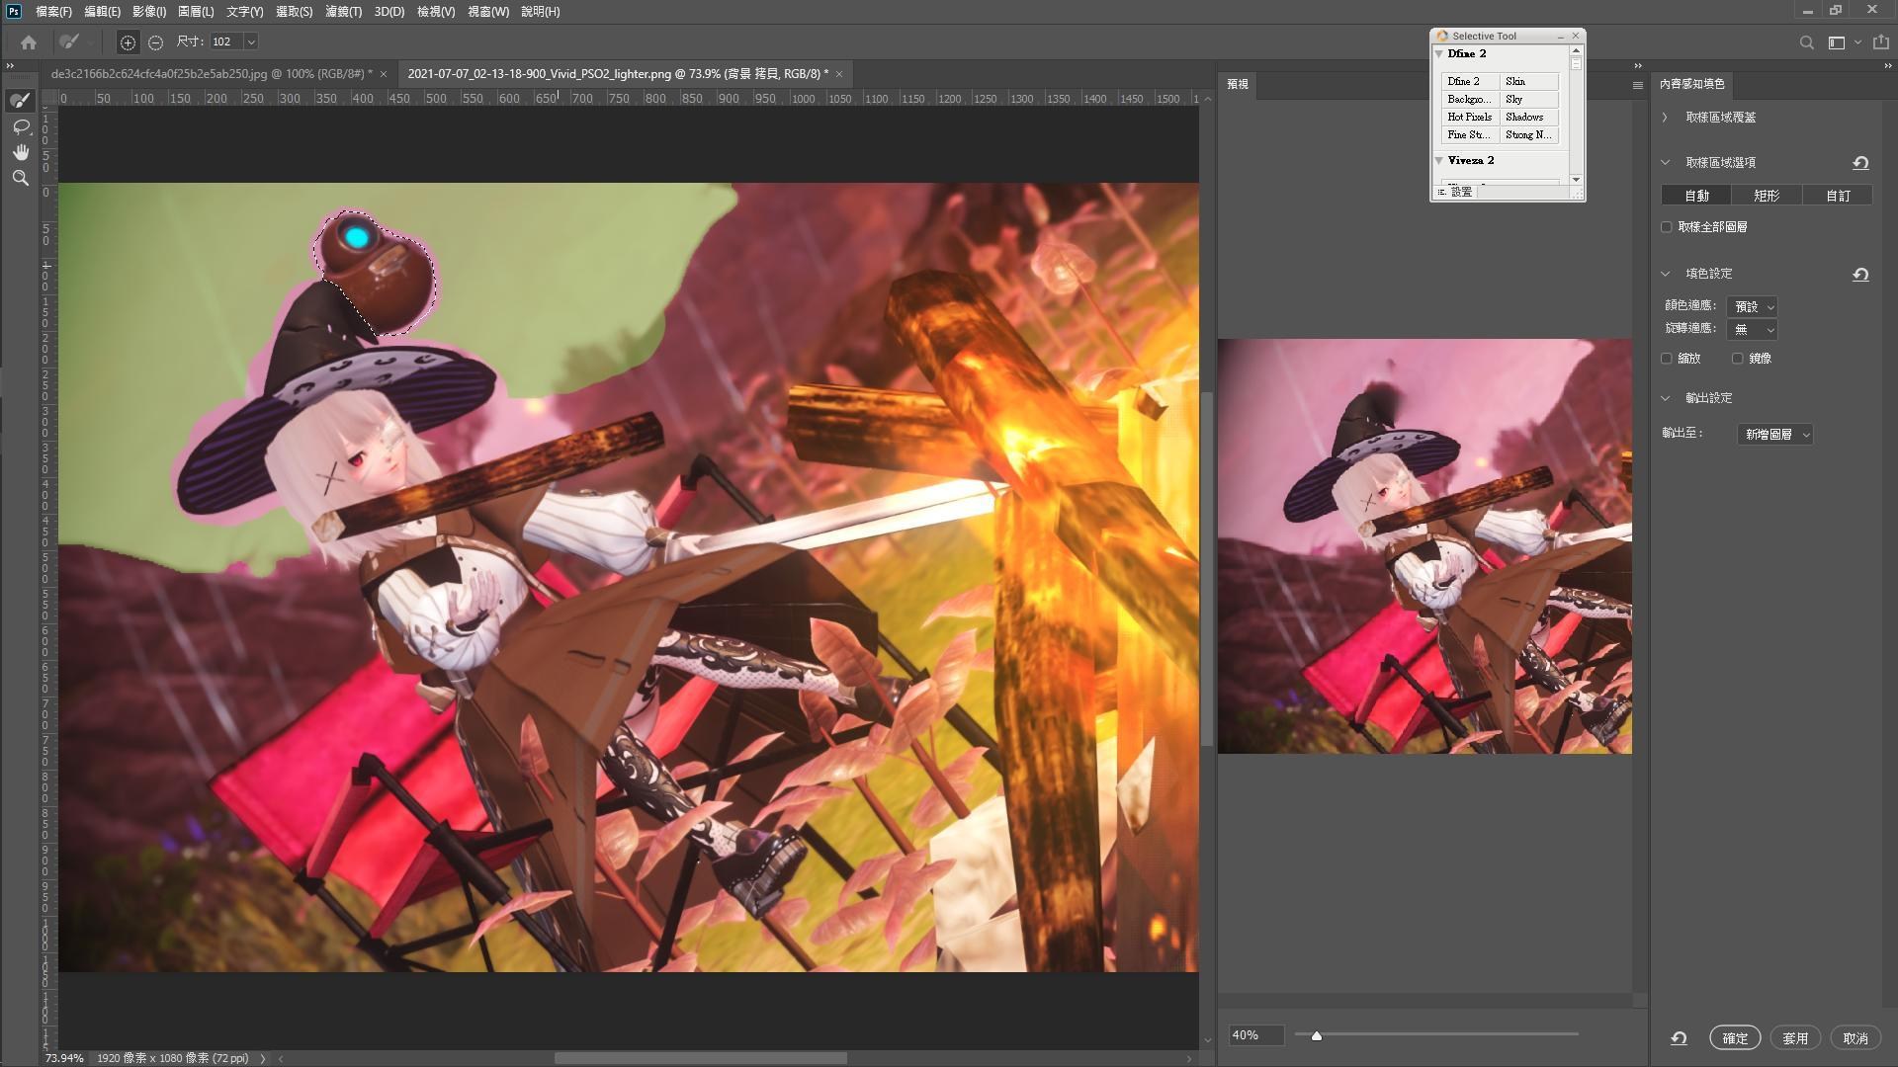Select 矩形 sampling area option

coord(1767,196)
